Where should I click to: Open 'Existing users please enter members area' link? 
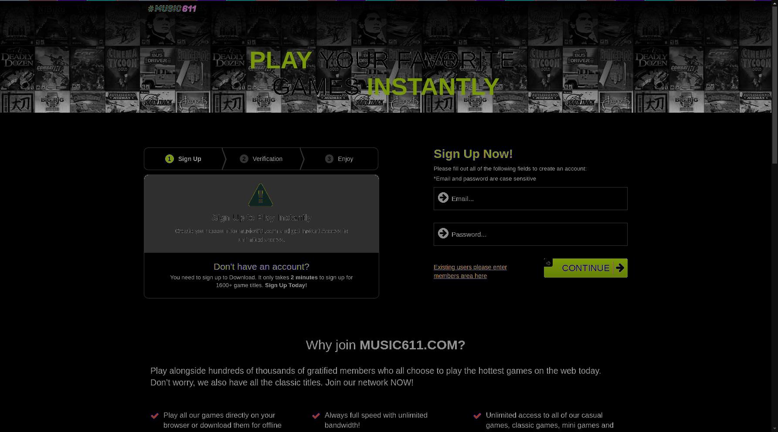coord(470,271)
